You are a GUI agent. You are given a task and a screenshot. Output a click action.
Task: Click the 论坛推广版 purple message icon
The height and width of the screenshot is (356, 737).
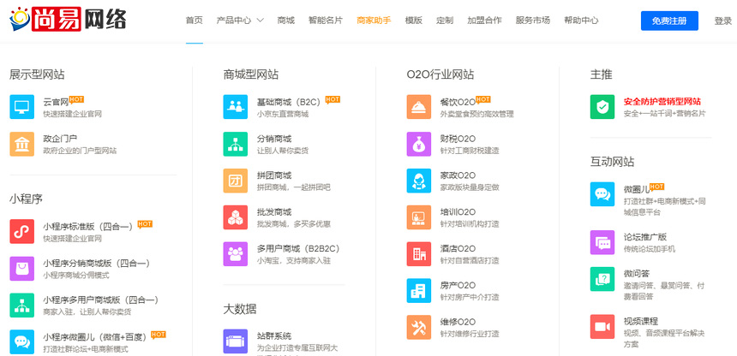point(602,242)
